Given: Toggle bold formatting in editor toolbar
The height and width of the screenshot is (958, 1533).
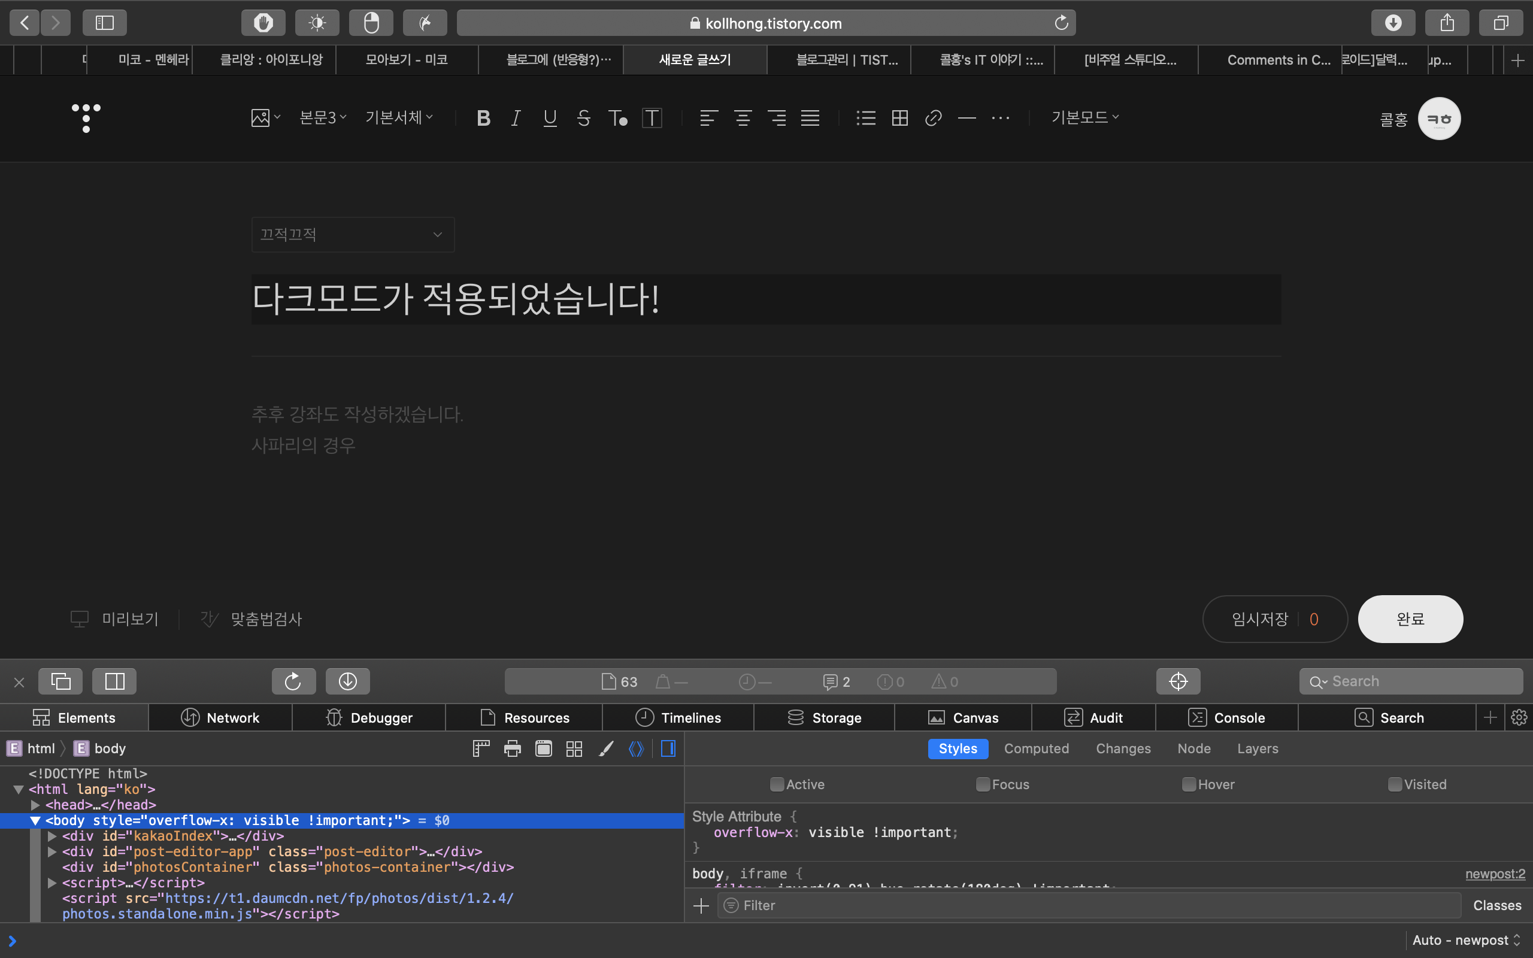Looking at the screenshot, I should [x=483, y=118].
